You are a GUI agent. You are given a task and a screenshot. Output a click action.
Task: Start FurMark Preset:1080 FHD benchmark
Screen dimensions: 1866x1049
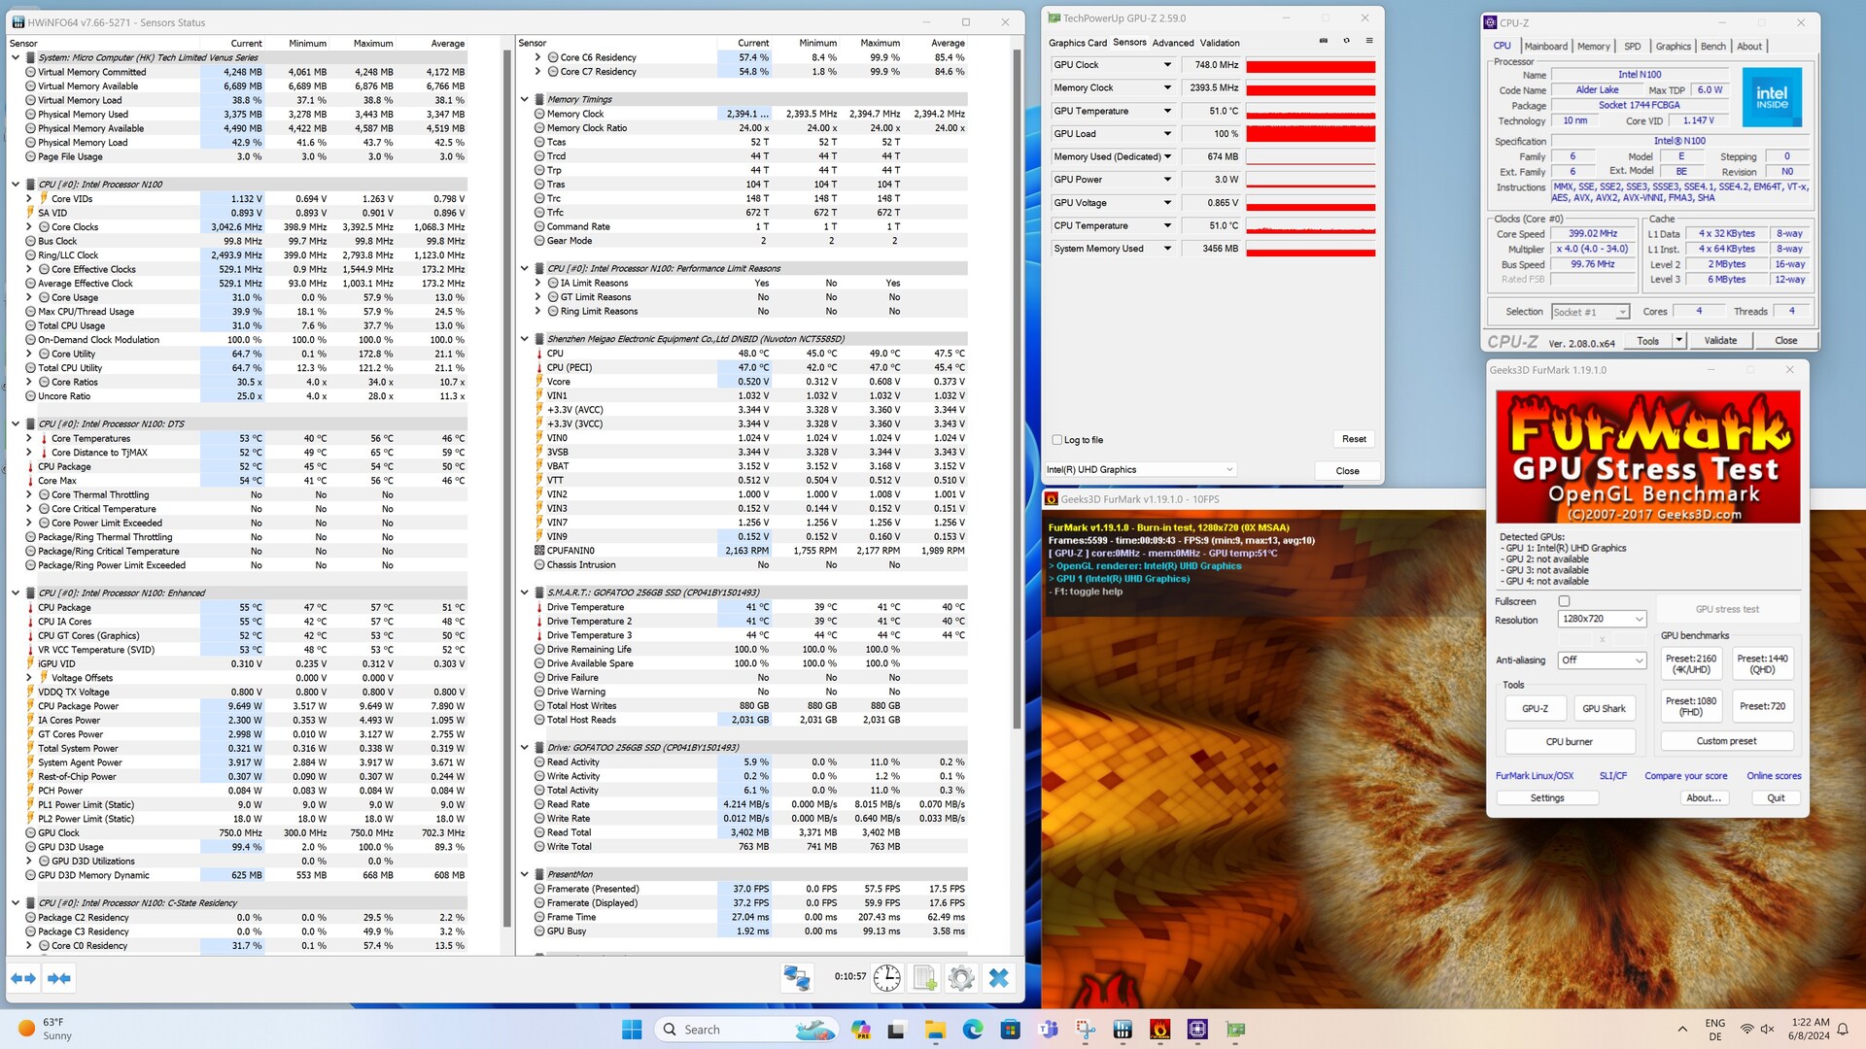tap(1691, 706)
